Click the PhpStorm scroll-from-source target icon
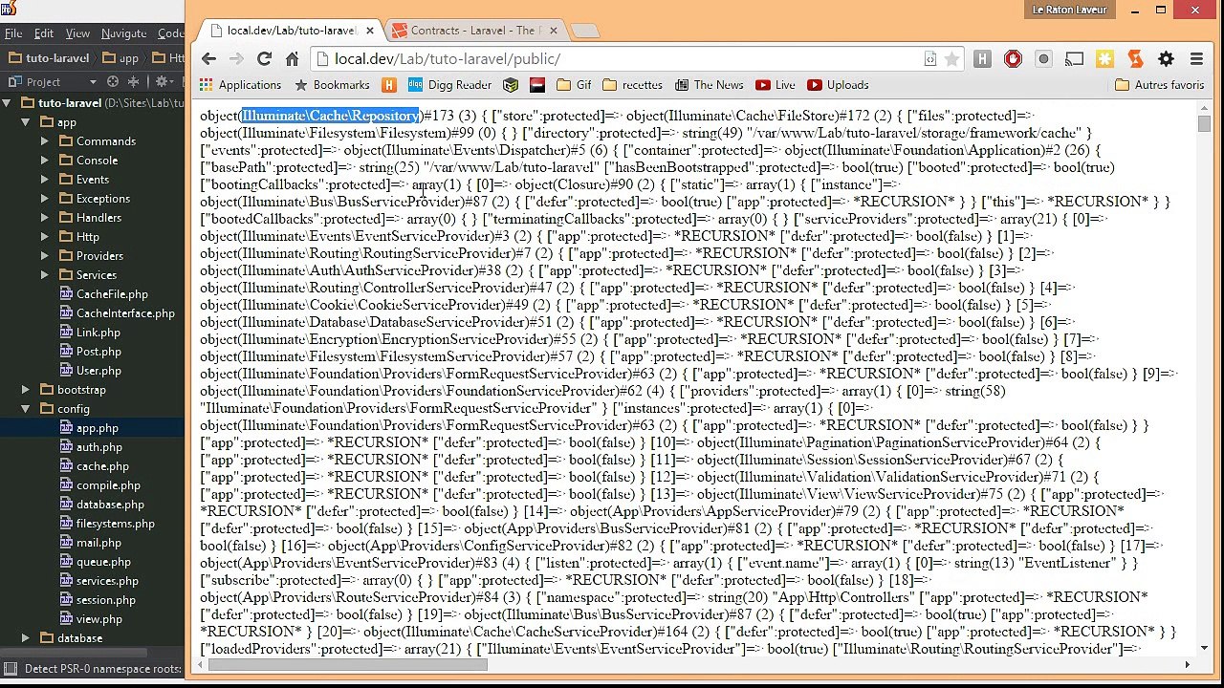 [113, 82]
